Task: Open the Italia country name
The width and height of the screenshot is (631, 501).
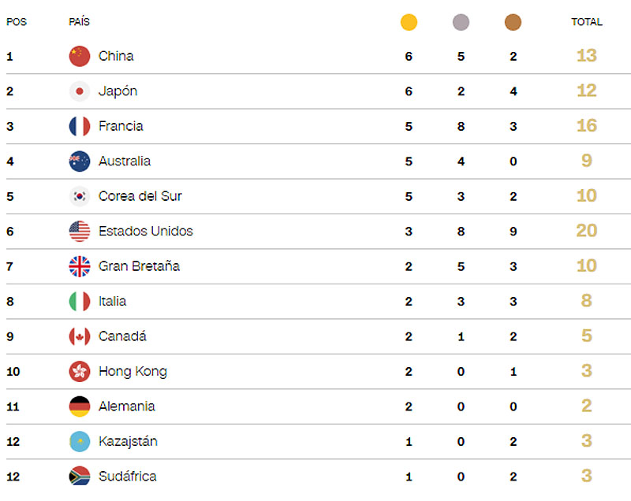Action: 112,301
